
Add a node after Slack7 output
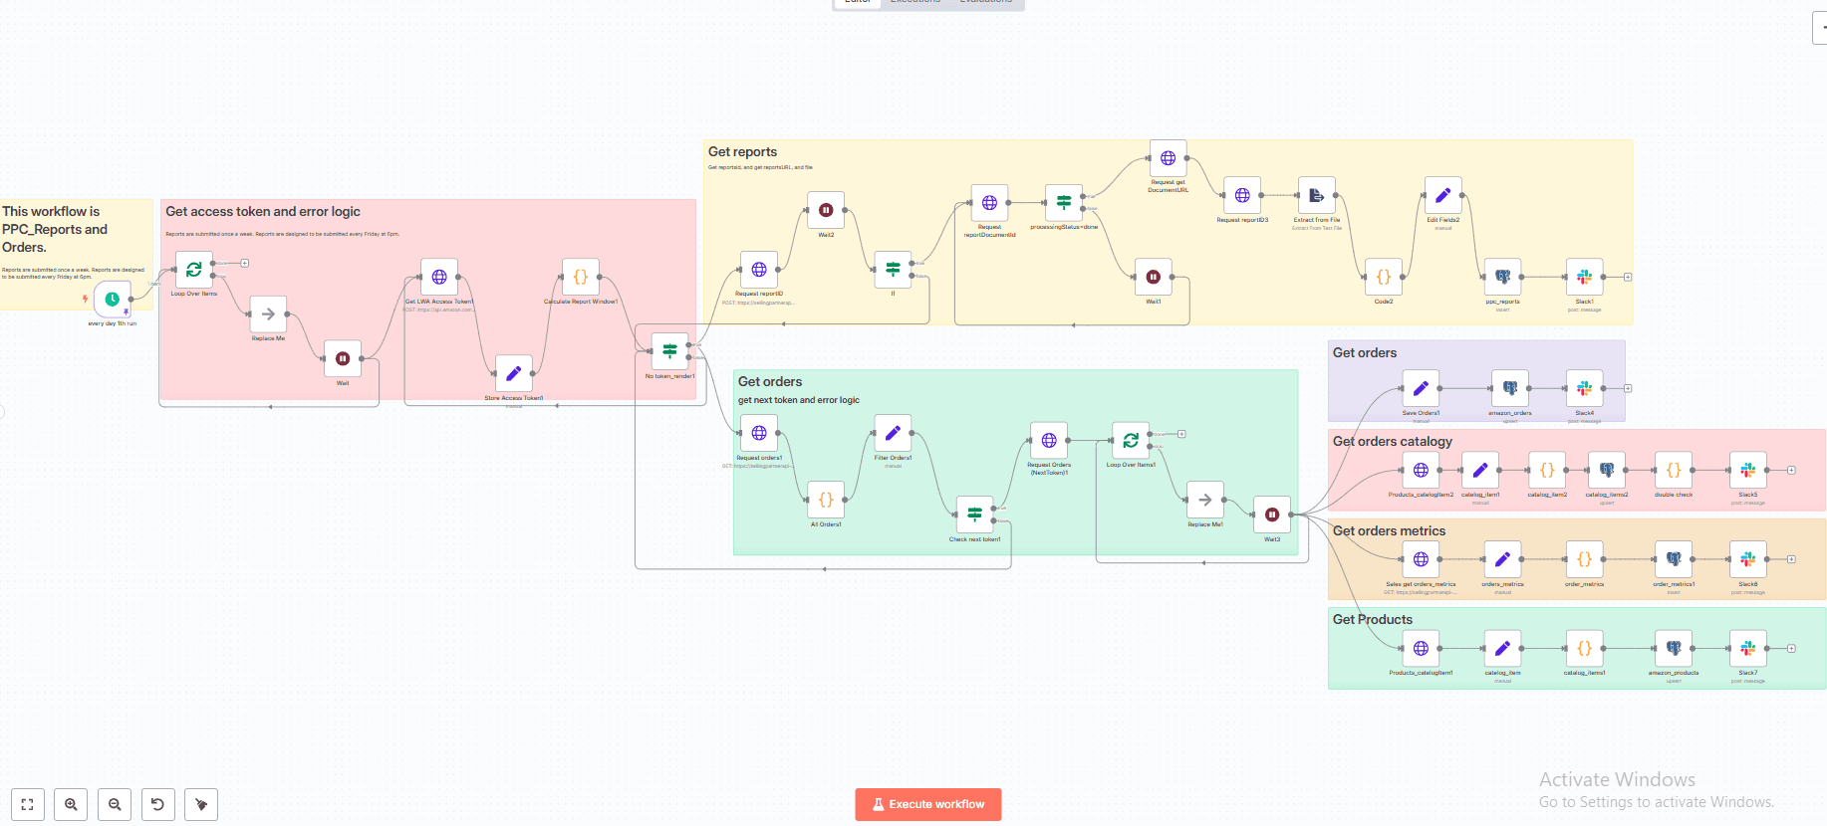[x=1791, y=649]
